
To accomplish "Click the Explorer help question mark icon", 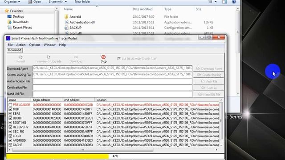I will click(x=234, y=2).
